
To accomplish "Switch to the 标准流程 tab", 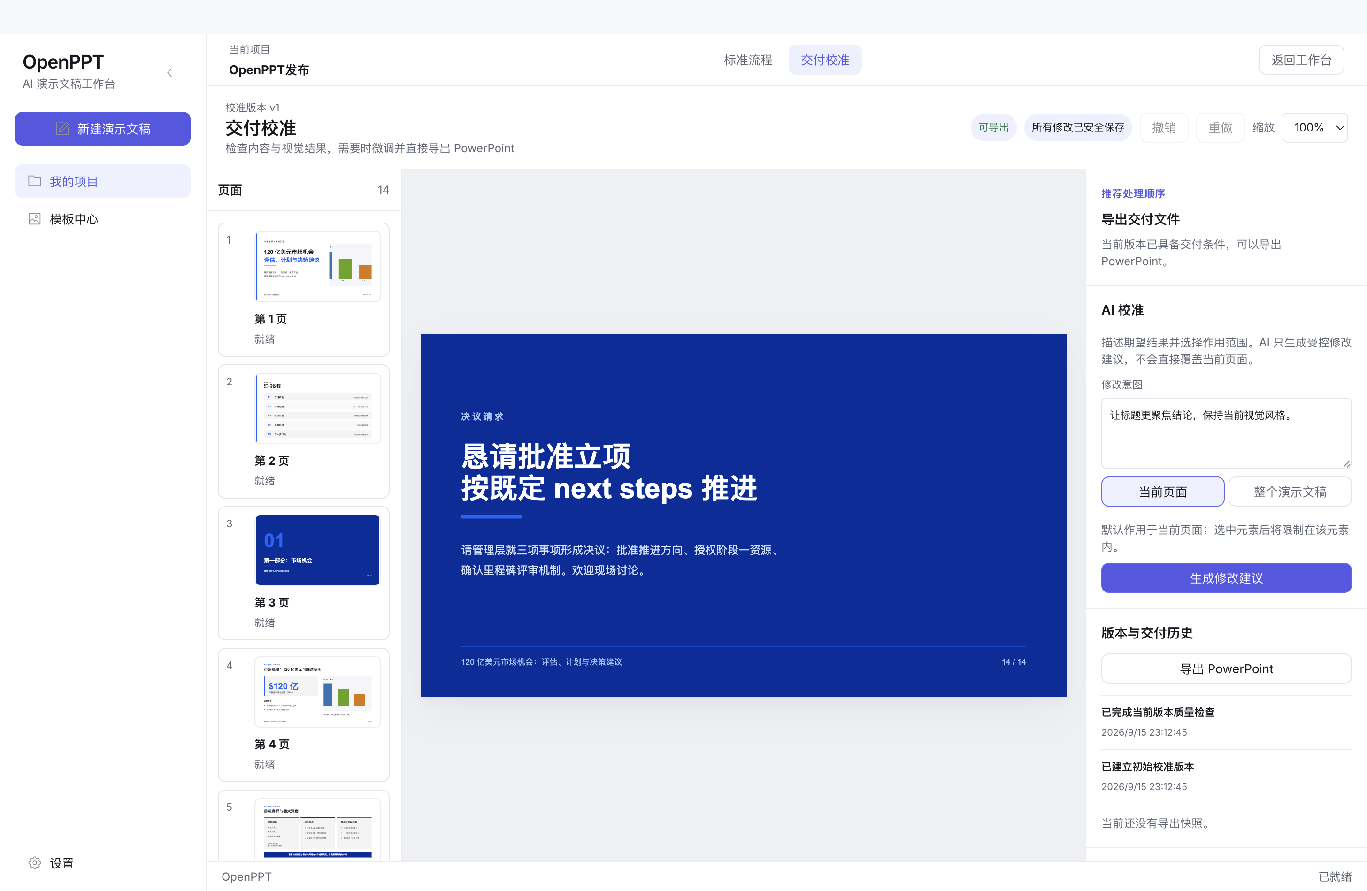I will (x=748, y=60).
